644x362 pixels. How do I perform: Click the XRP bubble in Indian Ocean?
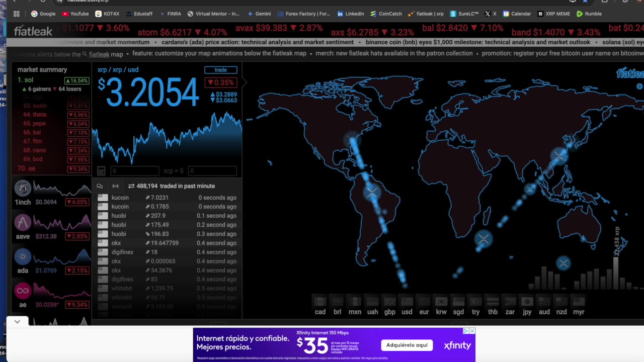[x=484, y=239]
